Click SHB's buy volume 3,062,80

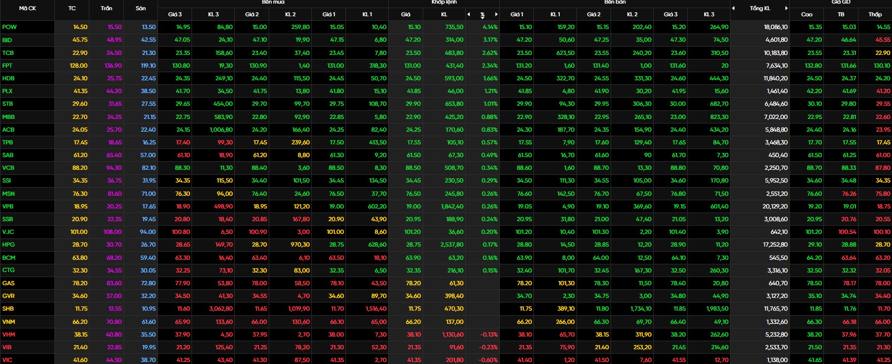pos(221,309)
